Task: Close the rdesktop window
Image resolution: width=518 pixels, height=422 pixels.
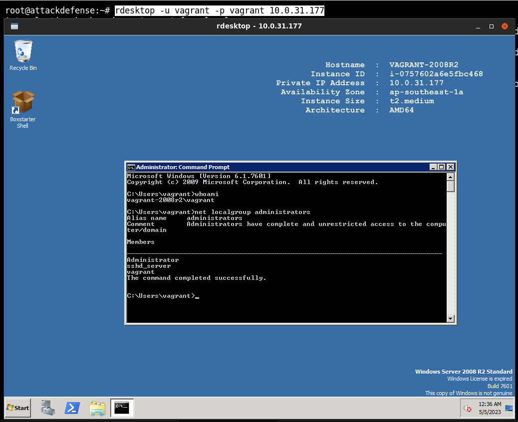Action: (x=505, y=26)
